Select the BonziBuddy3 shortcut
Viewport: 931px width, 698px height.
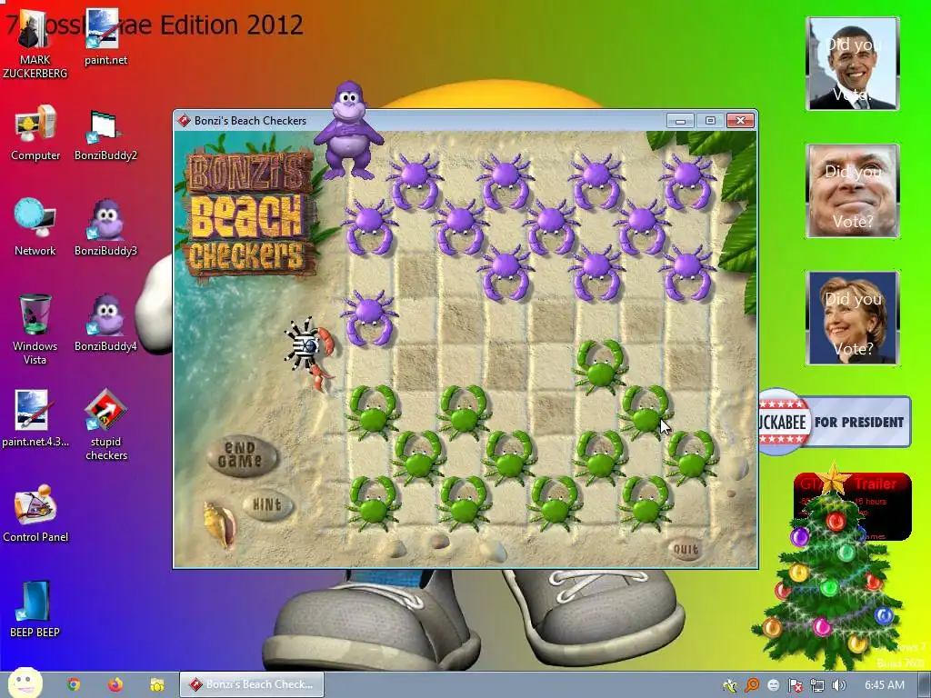(x=105, y=228)
